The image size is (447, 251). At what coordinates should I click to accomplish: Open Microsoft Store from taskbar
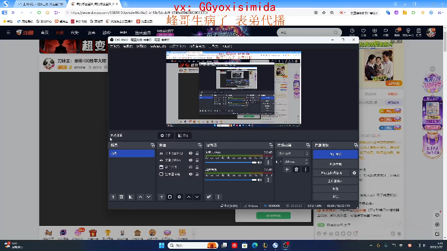(x=245, y=245)
